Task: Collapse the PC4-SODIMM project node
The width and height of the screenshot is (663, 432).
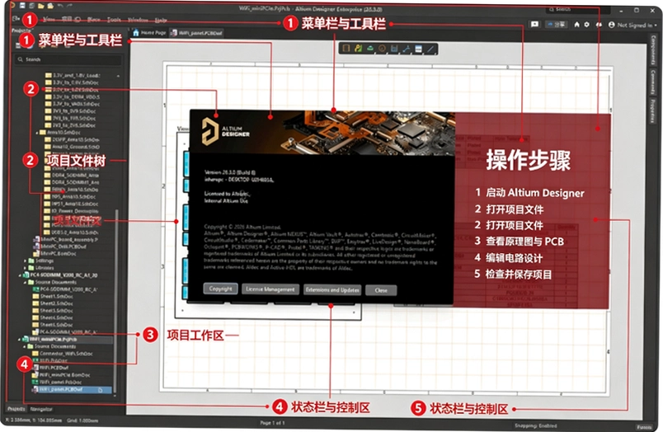Action: coord(20,275)
